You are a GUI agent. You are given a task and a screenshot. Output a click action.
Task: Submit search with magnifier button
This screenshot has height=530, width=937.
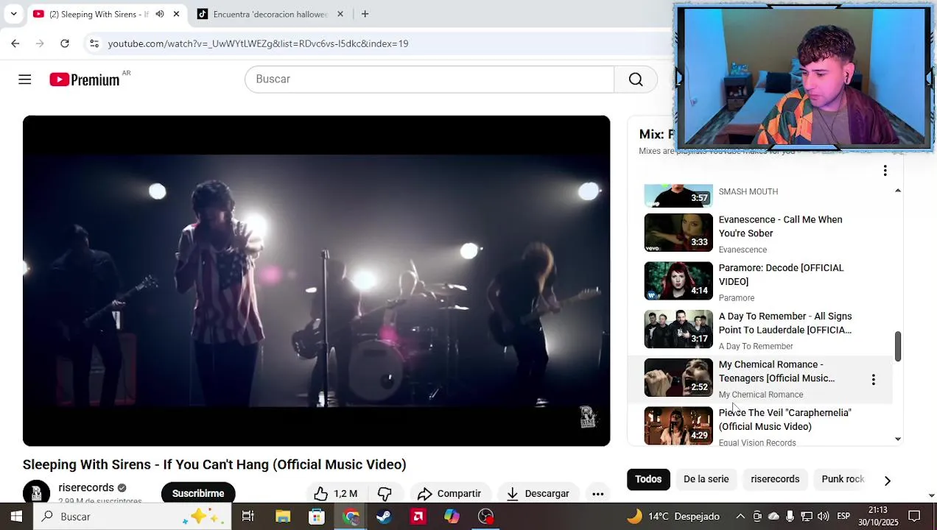(636, 79)
